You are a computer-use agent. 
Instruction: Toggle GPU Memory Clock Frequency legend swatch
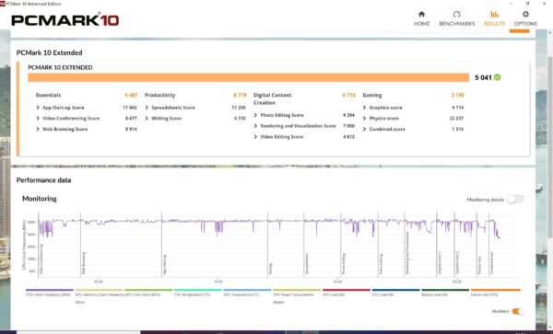click(99, 290)
